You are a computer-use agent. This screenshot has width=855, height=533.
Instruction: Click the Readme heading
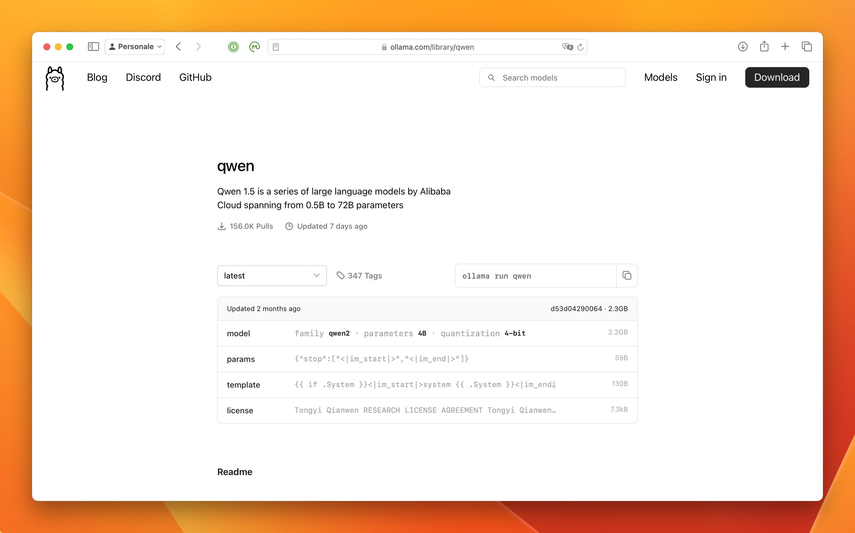(x=235, y=472)
